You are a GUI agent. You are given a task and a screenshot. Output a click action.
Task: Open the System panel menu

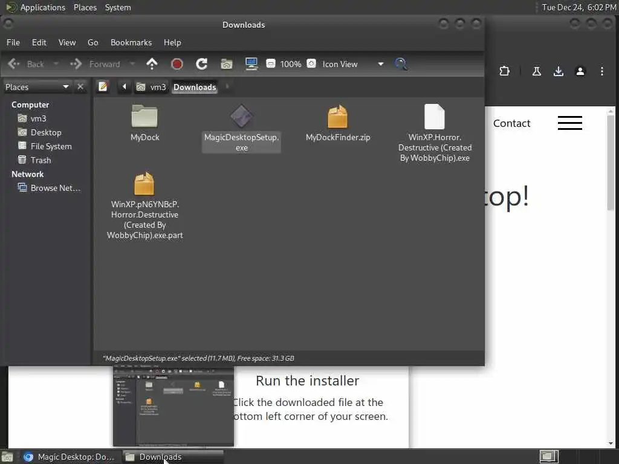(x=118, y=7)
